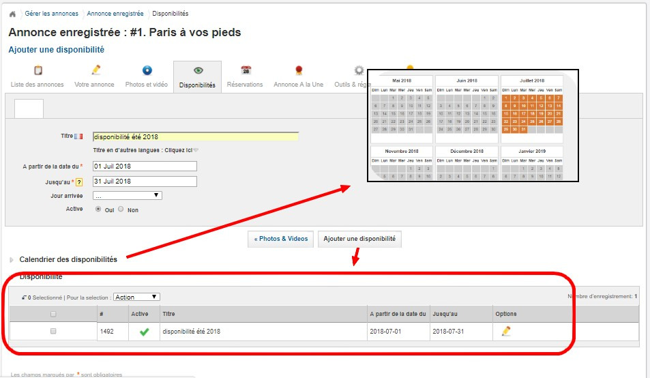The width and height of the screenshot is (650, 378).
Task: Click the help question mark beside Jusqu'au
Action: click(x=78, y=182)
